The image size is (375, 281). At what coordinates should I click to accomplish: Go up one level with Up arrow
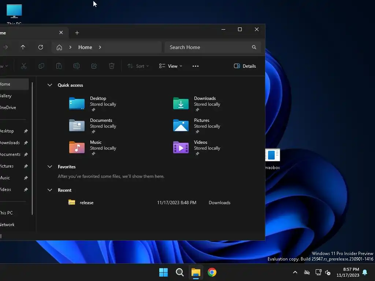tap(23, 47)
